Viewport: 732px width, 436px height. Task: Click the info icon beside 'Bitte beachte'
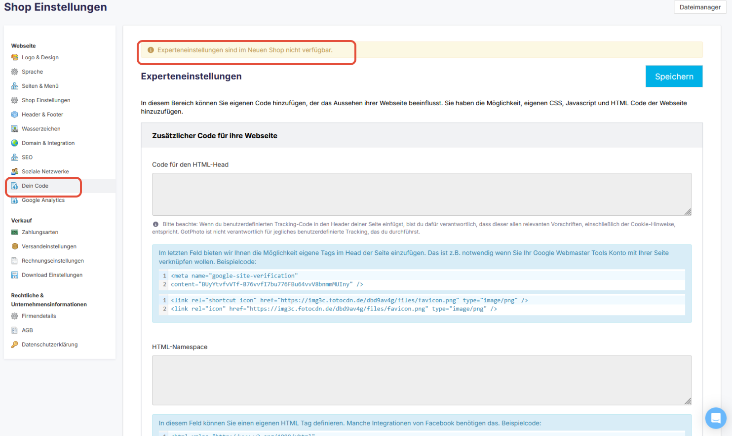[x=155, y=224]
